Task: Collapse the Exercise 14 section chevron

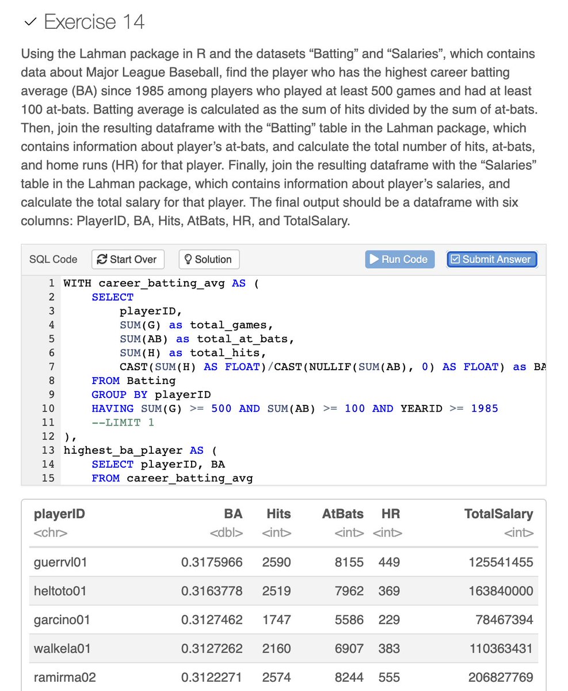Action: tap(31, 22)
